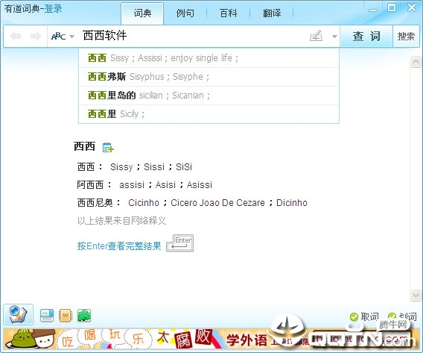This screenshot has height=353, width=423.
Task: Select the 西西弗斯 Sisyphus suggestion
Action: pos(209,77)
